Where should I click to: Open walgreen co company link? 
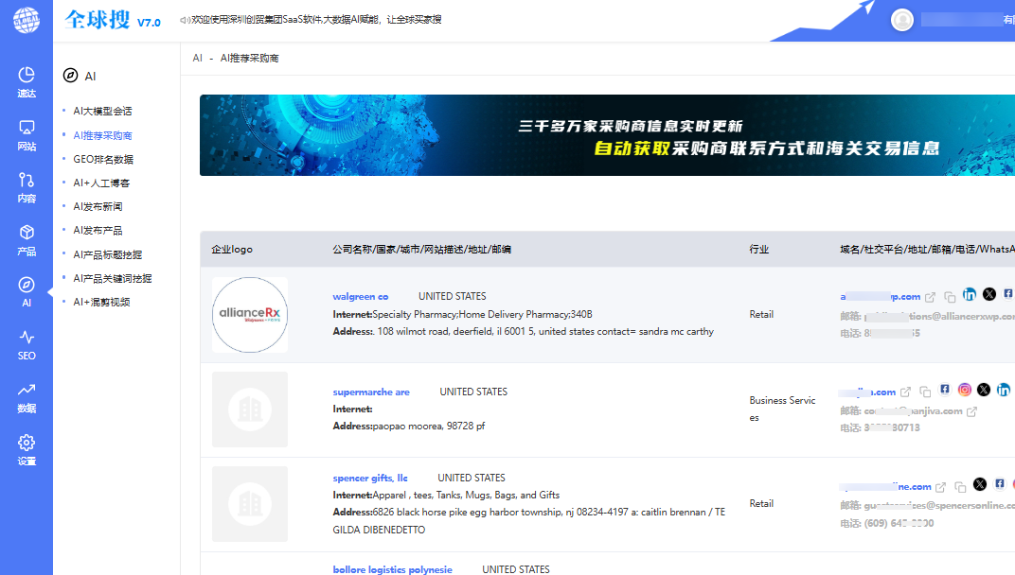(360, 296)
